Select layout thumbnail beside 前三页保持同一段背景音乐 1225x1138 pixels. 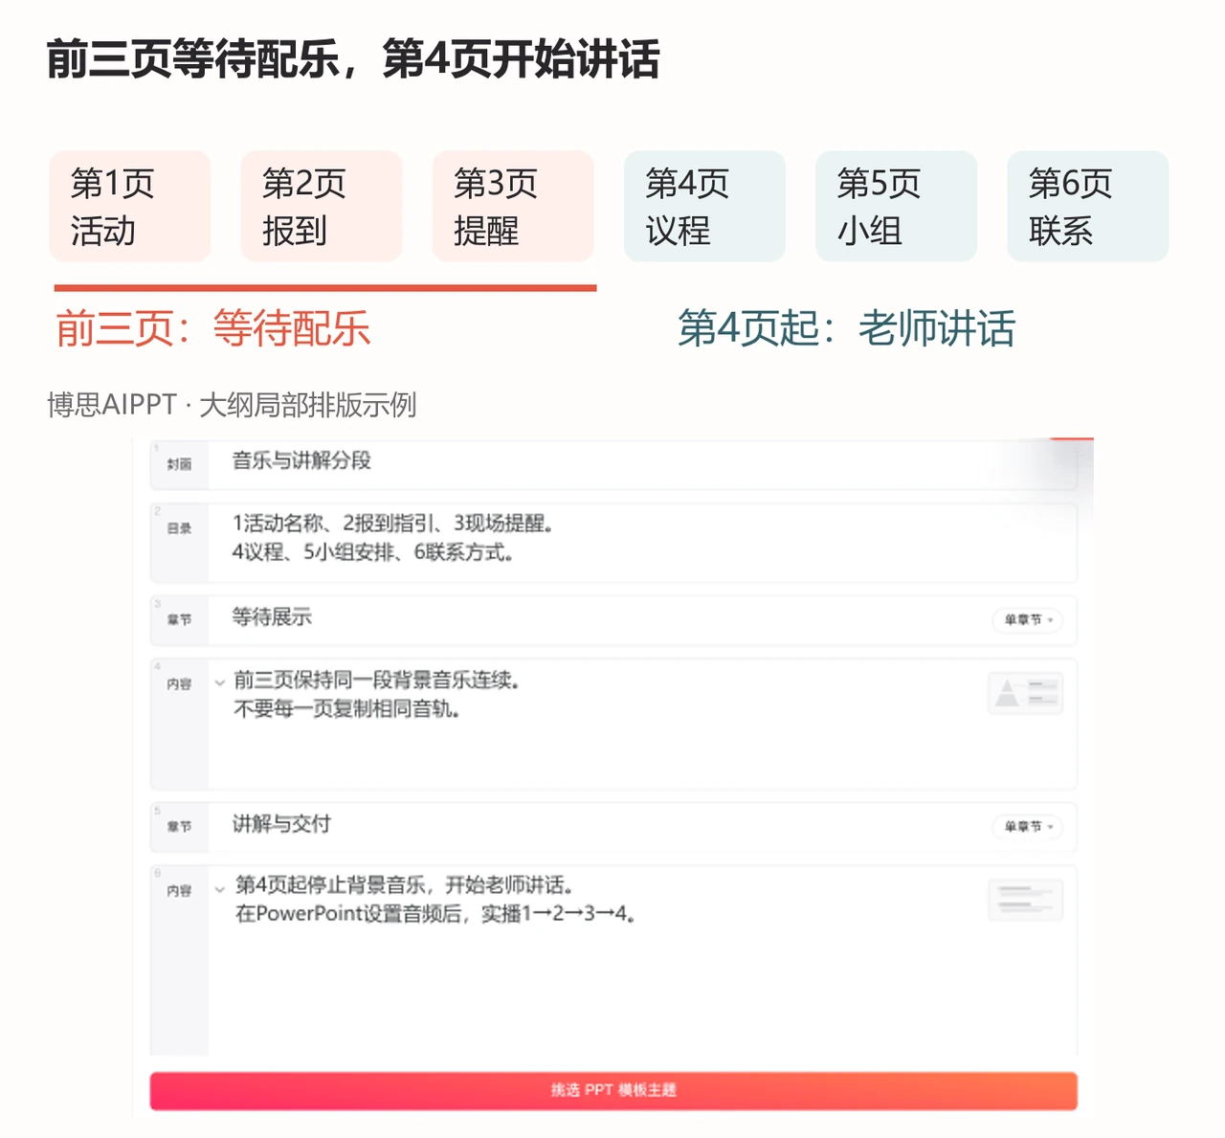pyautogui.click(x=1025, y=693)
